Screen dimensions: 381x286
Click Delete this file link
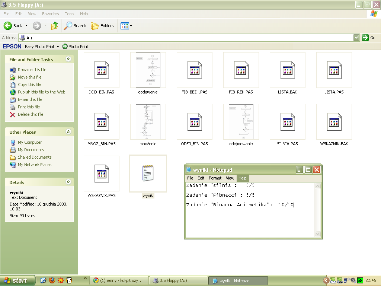coord(30,114)
